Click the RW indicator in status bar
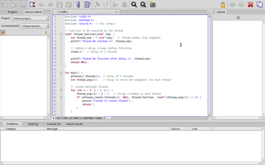 [76, 118]
